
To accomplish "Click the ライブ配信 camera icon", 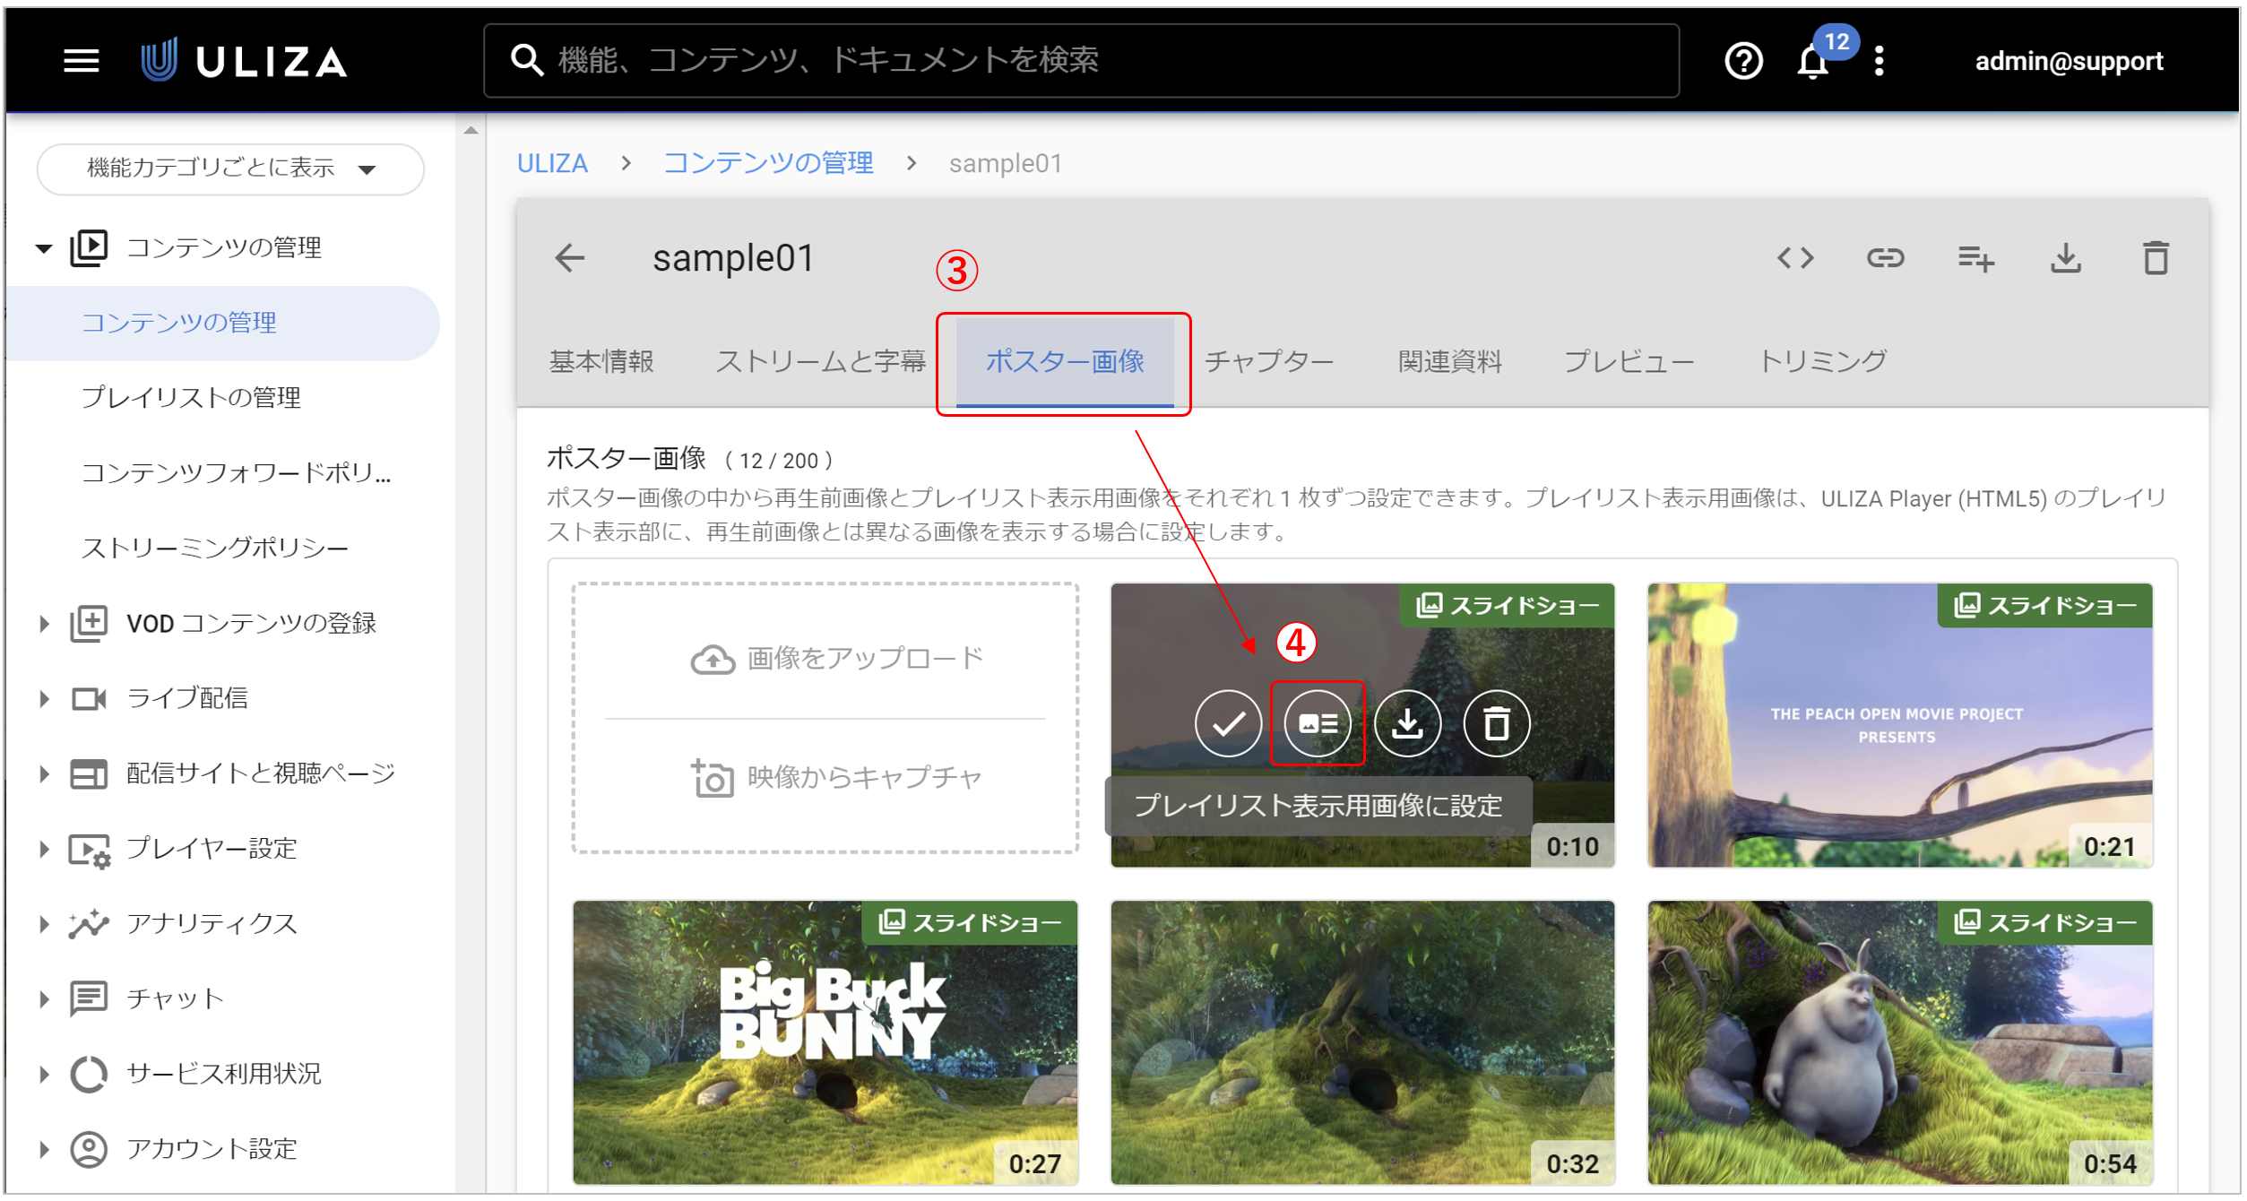I will pyautogui.click(x=89, y=698).
